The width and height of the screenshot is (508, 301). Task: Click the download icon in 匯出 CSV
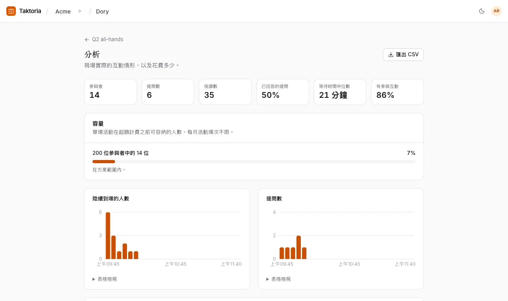coord(391,55)
